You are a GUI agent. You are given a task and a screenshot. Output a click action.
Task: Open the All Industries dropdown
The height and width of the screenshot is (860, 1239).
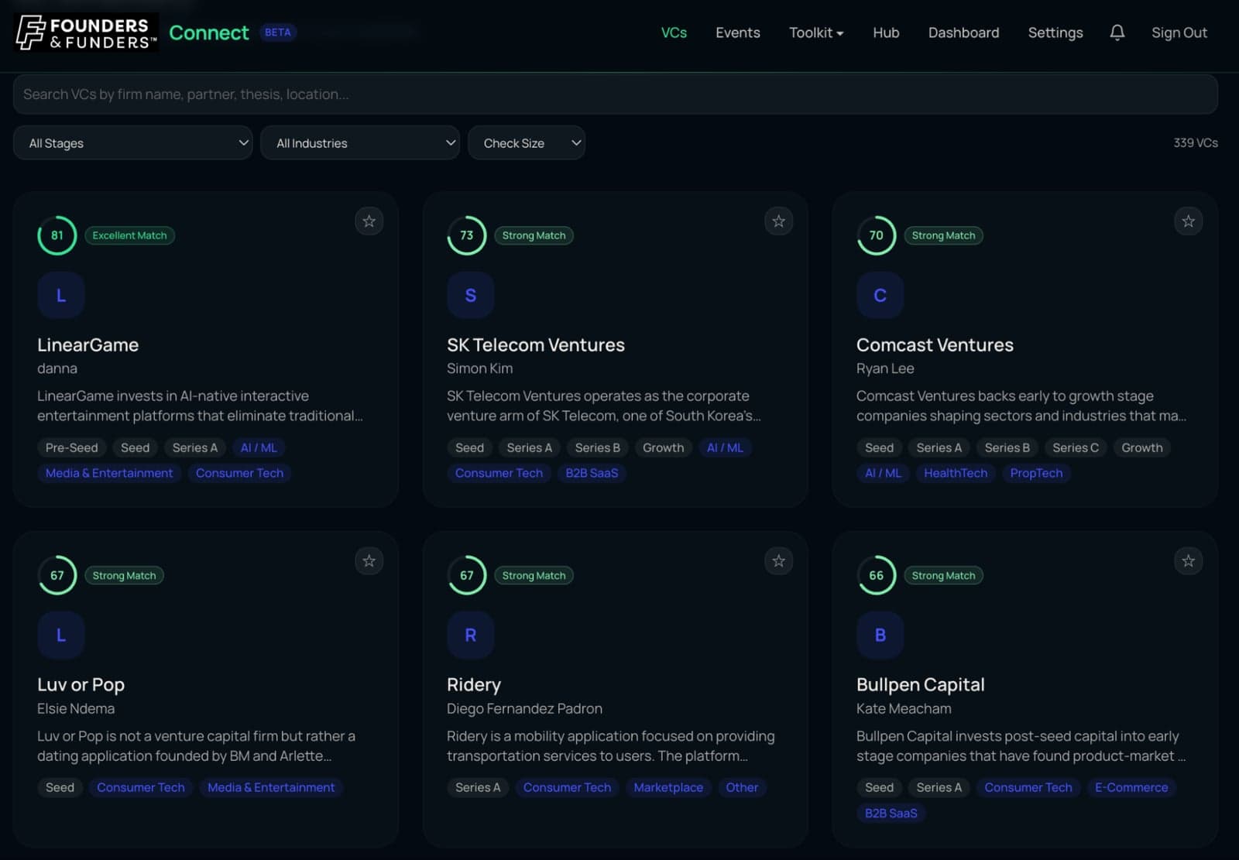pyautogui.click(x=360, y=143)
